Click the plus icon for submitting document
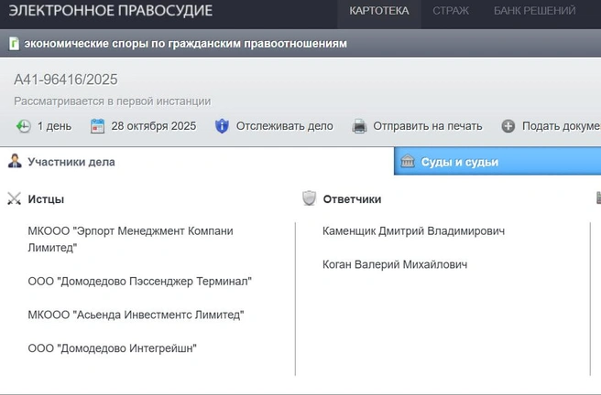The image size is (601, 395). click(x=508, y=126)
